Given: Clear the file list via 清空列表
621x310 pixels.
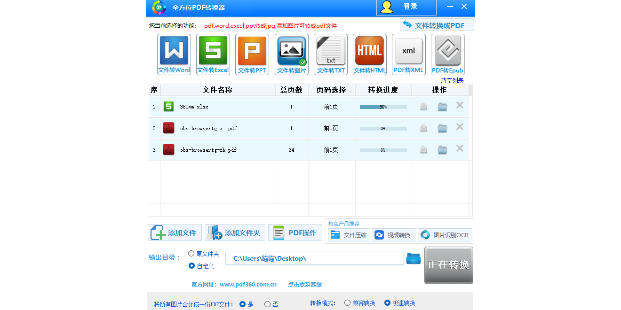Looking at the screenshot, I should pos(451,80).
